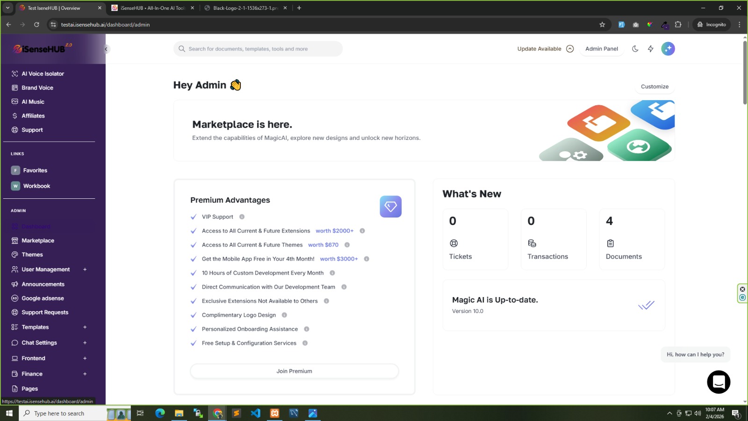Open the sparkle user avatar menu
The width and height of the screenshot is (748, 421).
[668, 49]
